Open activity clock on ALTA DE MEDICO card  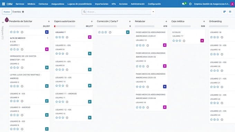22,49
